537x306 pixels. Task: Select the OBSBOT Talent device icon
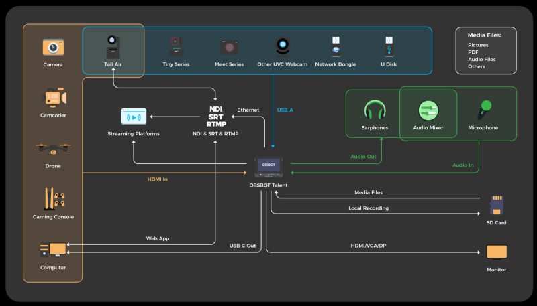pos(269,167)
